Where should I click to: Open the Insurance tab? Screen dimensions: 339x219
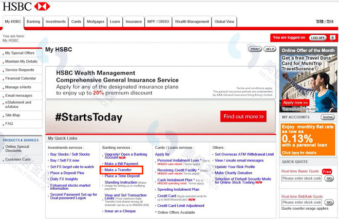pyautogui.click(x=134, y=22)
